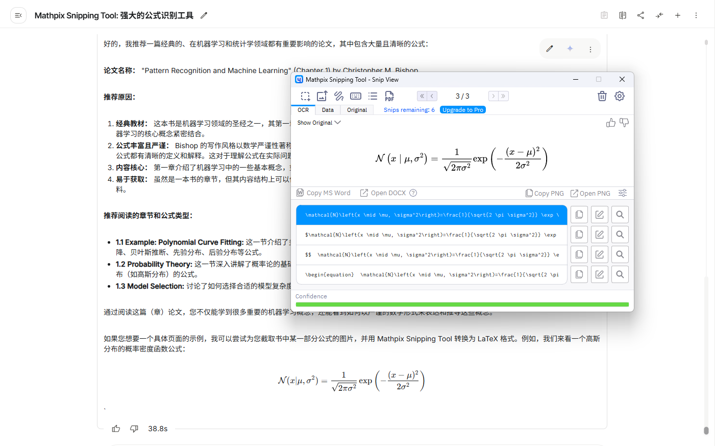Open the keyboard editor icon in Mathpix

(356, 96)
